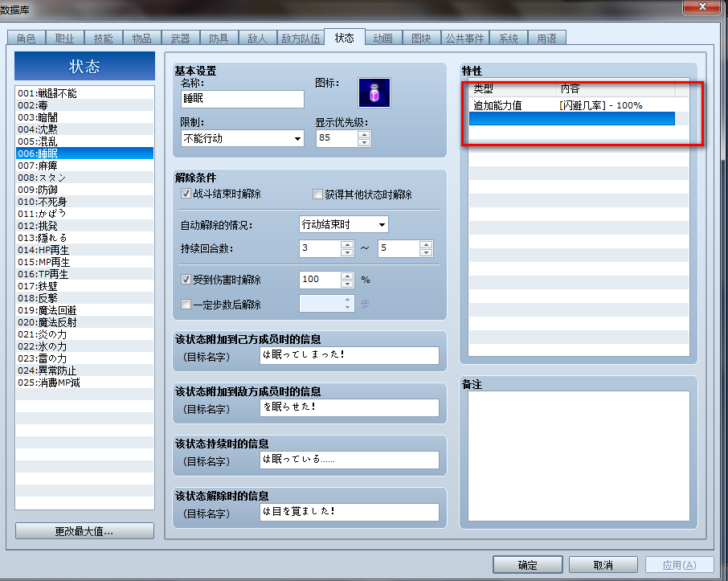Select state 025:消費MP減
Screen dimensions: 728x581
[84, 383]
